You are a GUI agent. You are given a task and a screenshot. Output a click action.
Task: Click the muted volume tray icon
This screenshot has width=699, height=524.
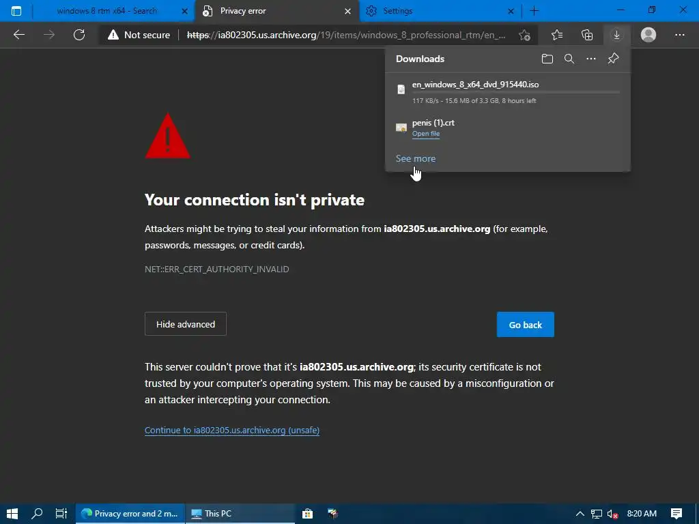tap(612, 514)
